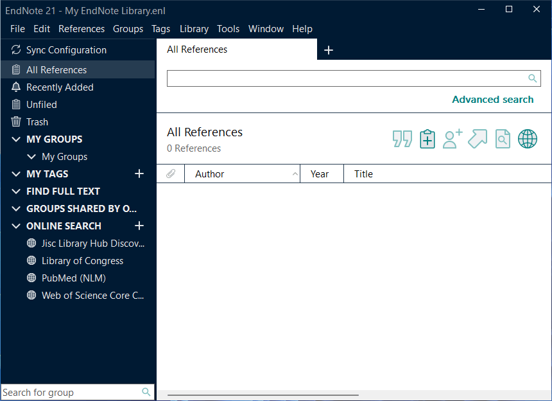Click the New Reference clipboard icon
The width and height of the screenshot is (552, 401).
[x=427, y=139]
